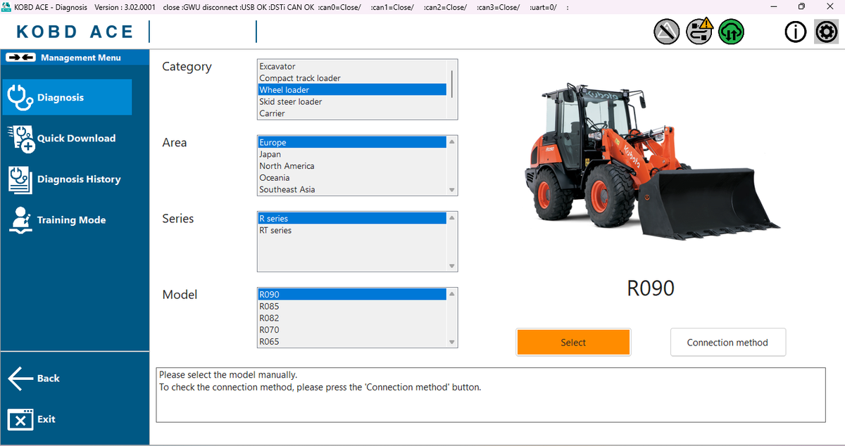Click Area list scroll-down arrow
The image size is (845, 446).
pyautogui.click(x=452, y=190)
